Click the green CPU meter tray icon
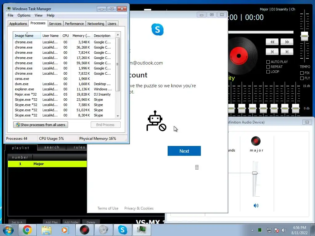The height and width of the screenshot is (236, 315). (x=260, y=230)
